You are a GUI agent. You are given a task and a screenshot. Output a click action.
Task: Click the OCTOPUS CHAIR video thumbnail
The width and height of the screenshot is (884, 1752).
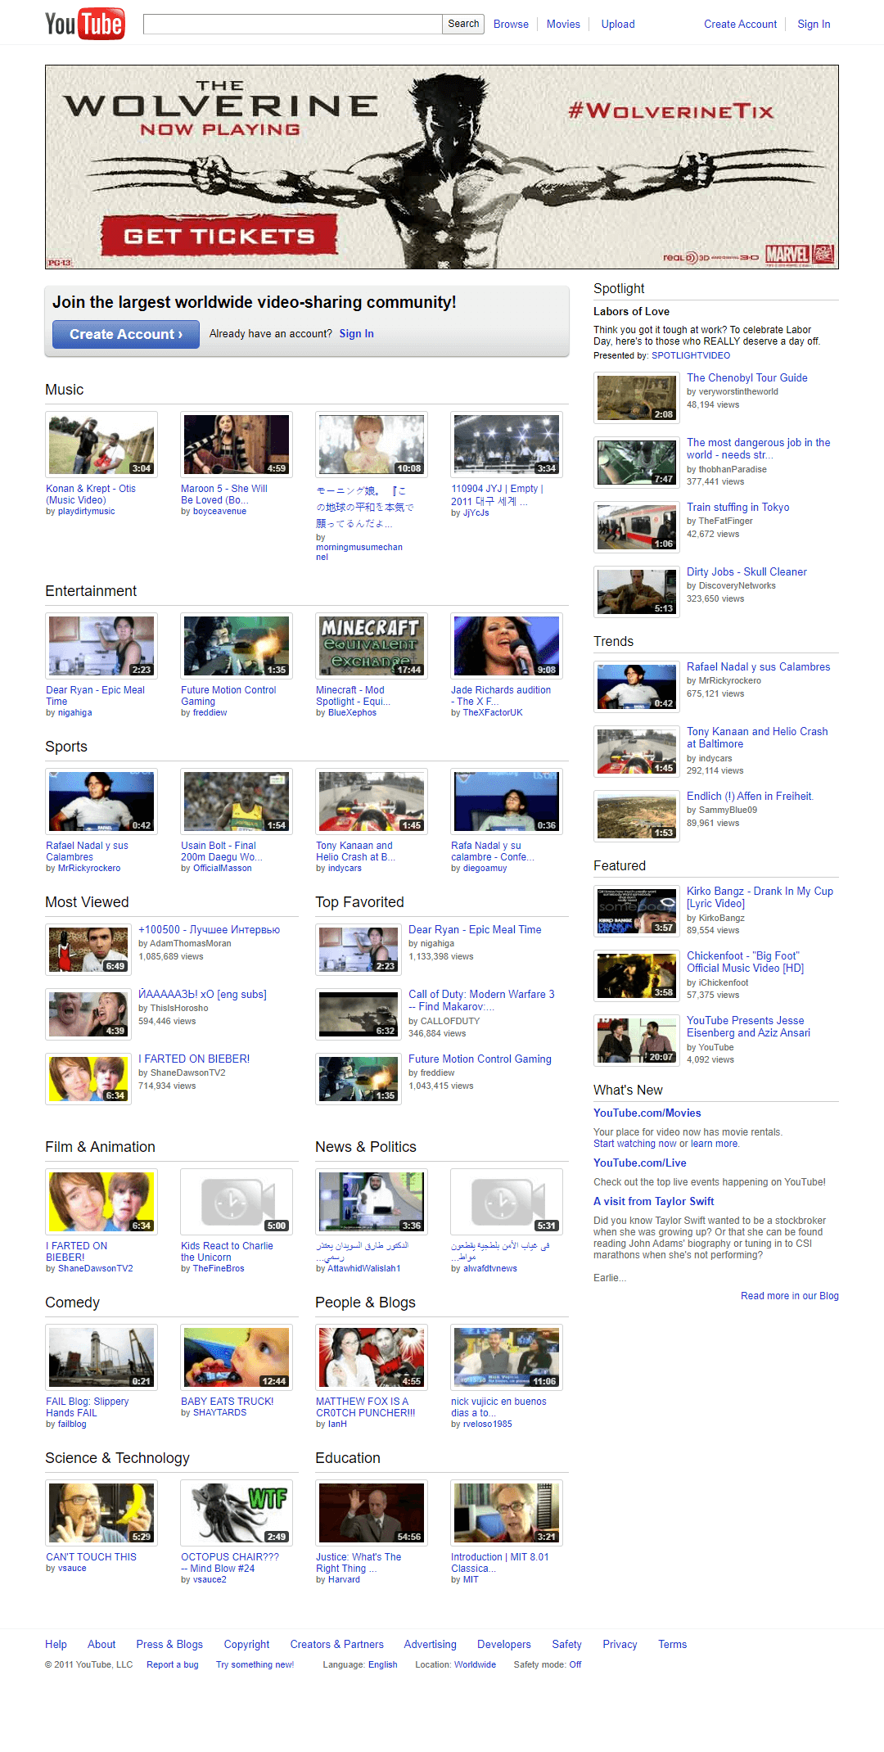point(237,1511)
